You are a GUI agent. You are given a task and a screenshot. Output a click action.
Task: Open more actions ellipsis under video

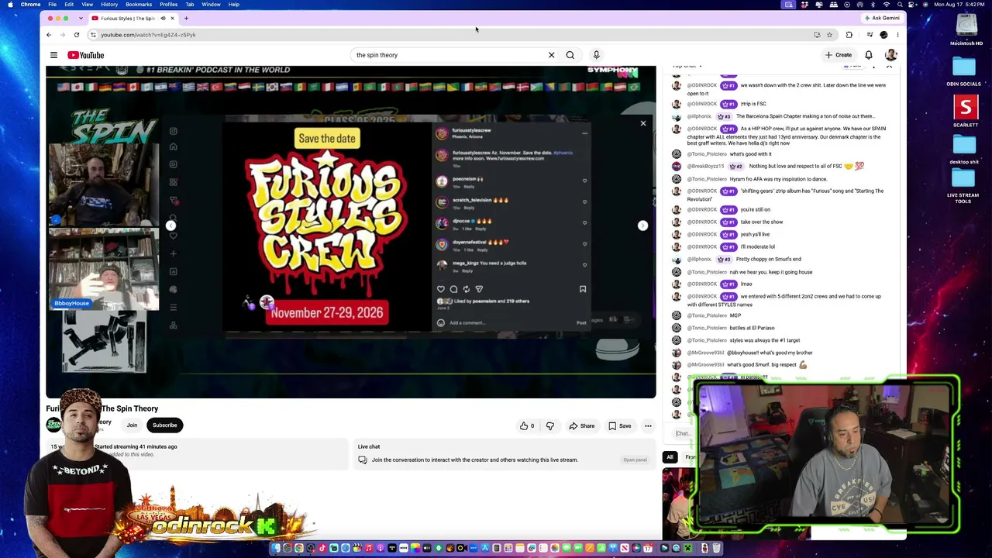[648, 425]
